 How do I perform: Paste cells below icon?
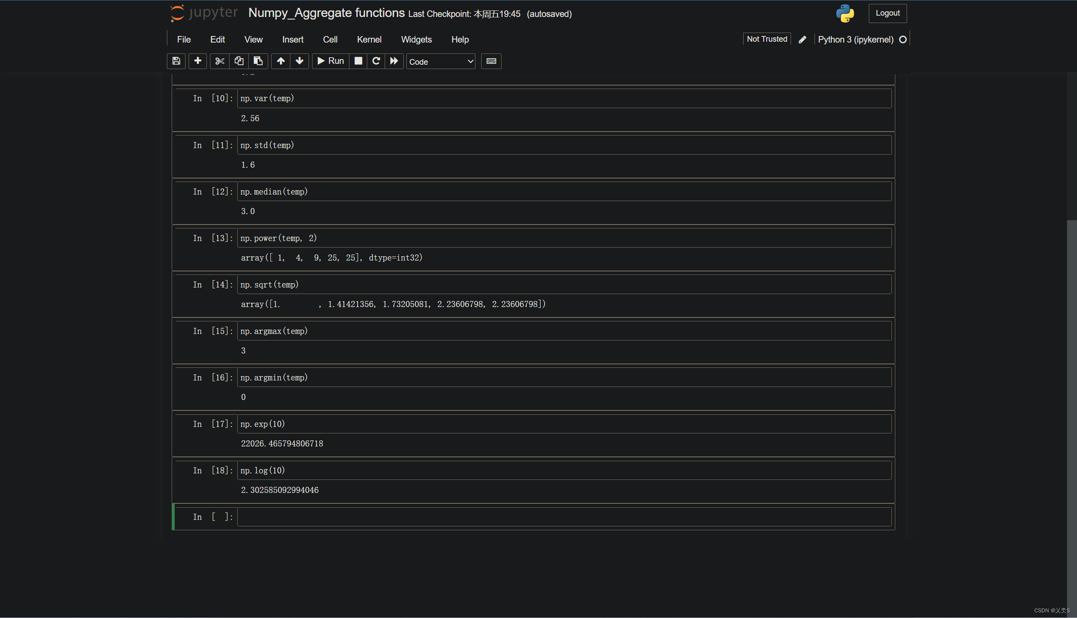pos(258,61)
